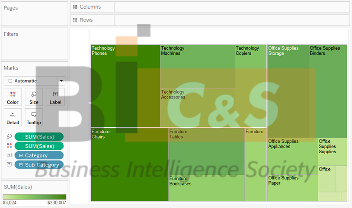The width and height of the screenshot is (352, 208).
Task: Open the Color marks card
Action: pos(13,97)
